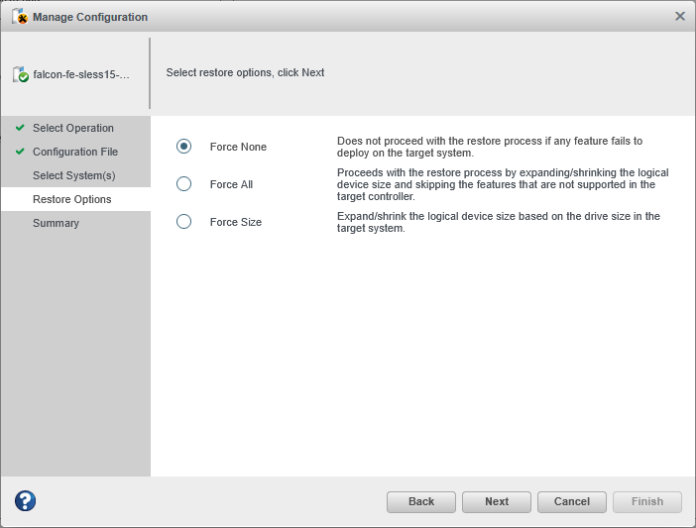Open the Select System(s) step
The image size is (696, 528).
(74, 175)
